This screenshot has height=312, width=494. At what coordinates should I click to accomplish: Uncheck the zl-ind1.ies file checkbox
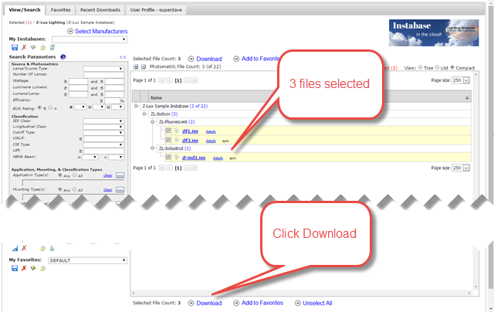[x=168, y=157]
